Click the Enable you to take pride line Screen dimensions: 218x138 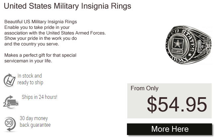37,27
